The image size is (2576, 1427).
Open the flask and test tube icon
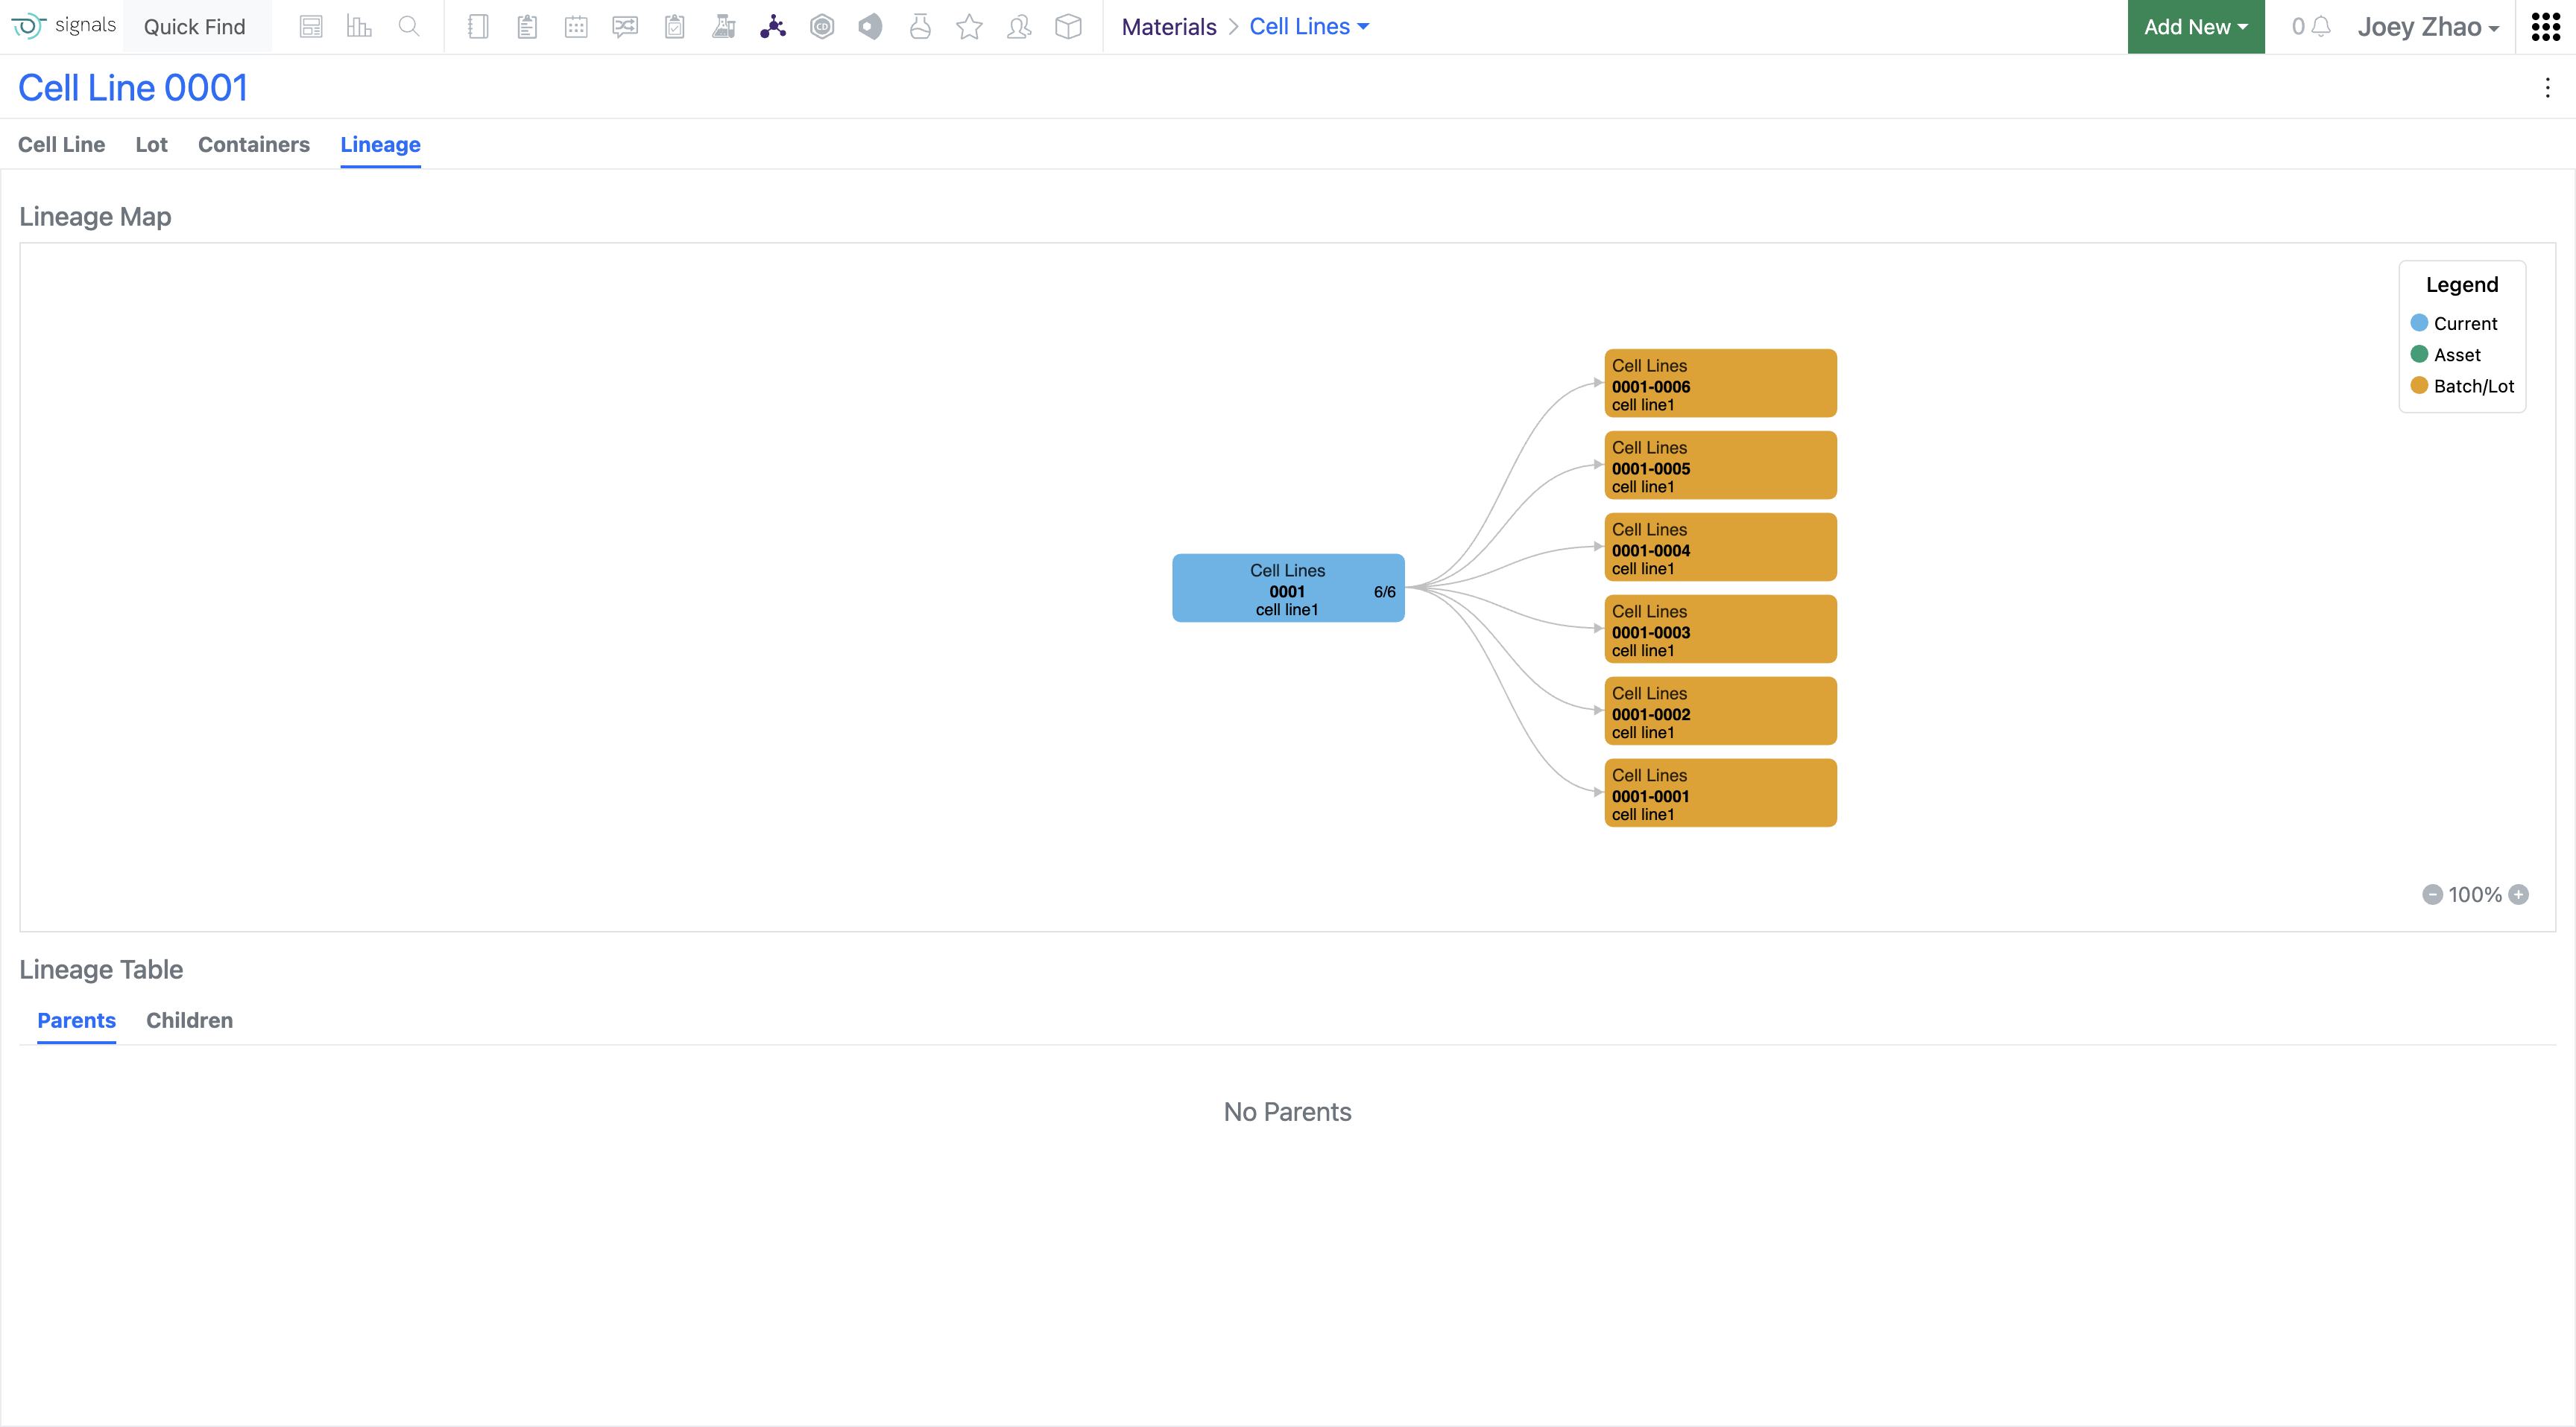pos(723,27)
